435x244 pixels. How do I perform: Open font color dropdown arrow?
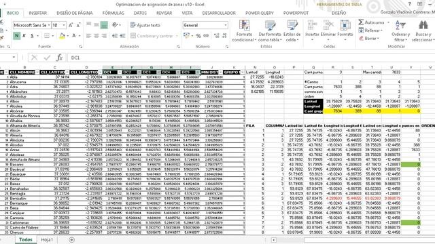[x=80, y=36]
